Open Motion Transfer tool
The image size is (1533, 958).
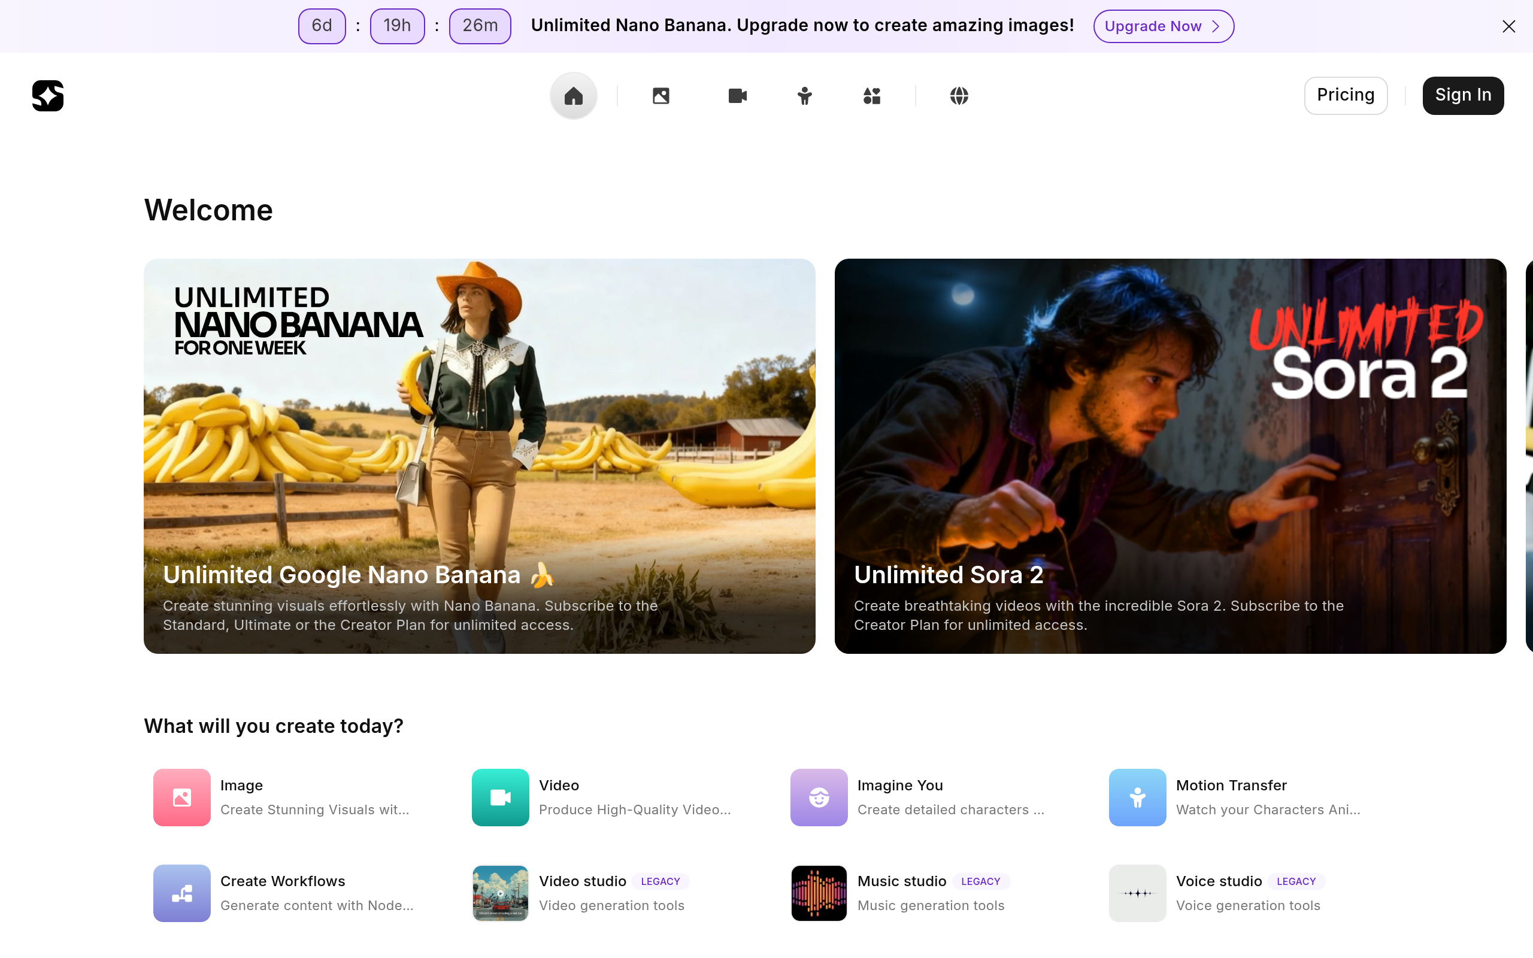tap(1137, 797)
